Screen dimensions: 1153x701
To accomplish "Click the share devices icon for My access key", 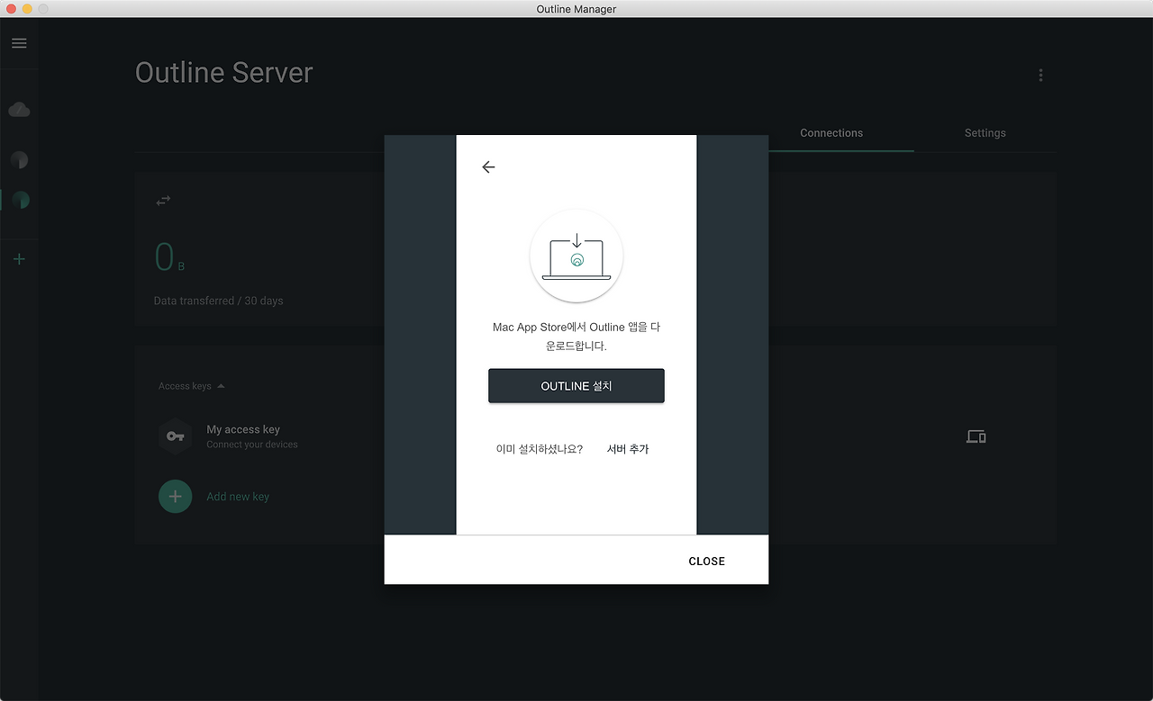I will point(976,436).
